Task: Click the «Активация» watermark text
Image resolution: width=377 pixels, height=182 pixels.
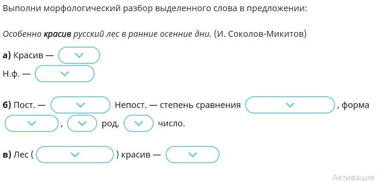Action: coord(355,177)
